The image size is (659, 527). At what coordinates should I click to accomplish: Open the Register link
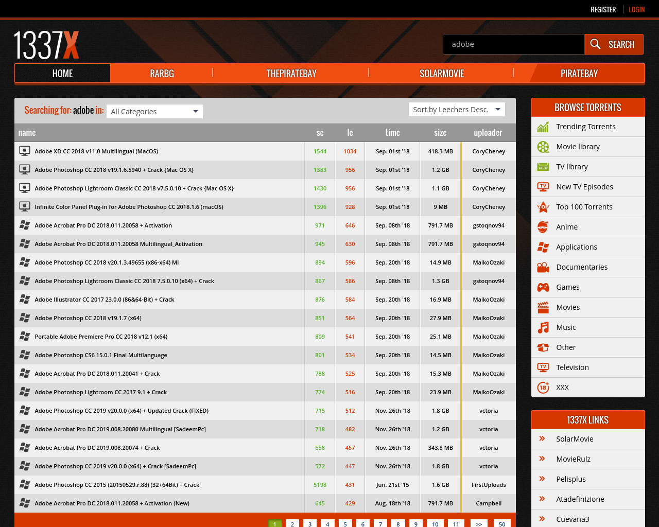(x=603, y=10)
